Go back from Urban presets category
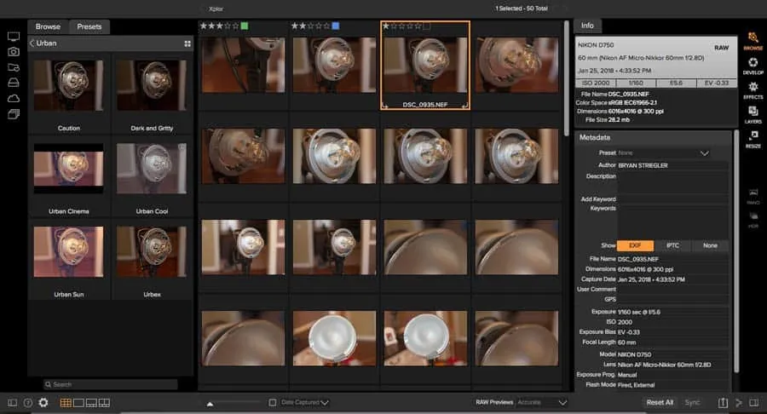 click(x=32, y=43)
